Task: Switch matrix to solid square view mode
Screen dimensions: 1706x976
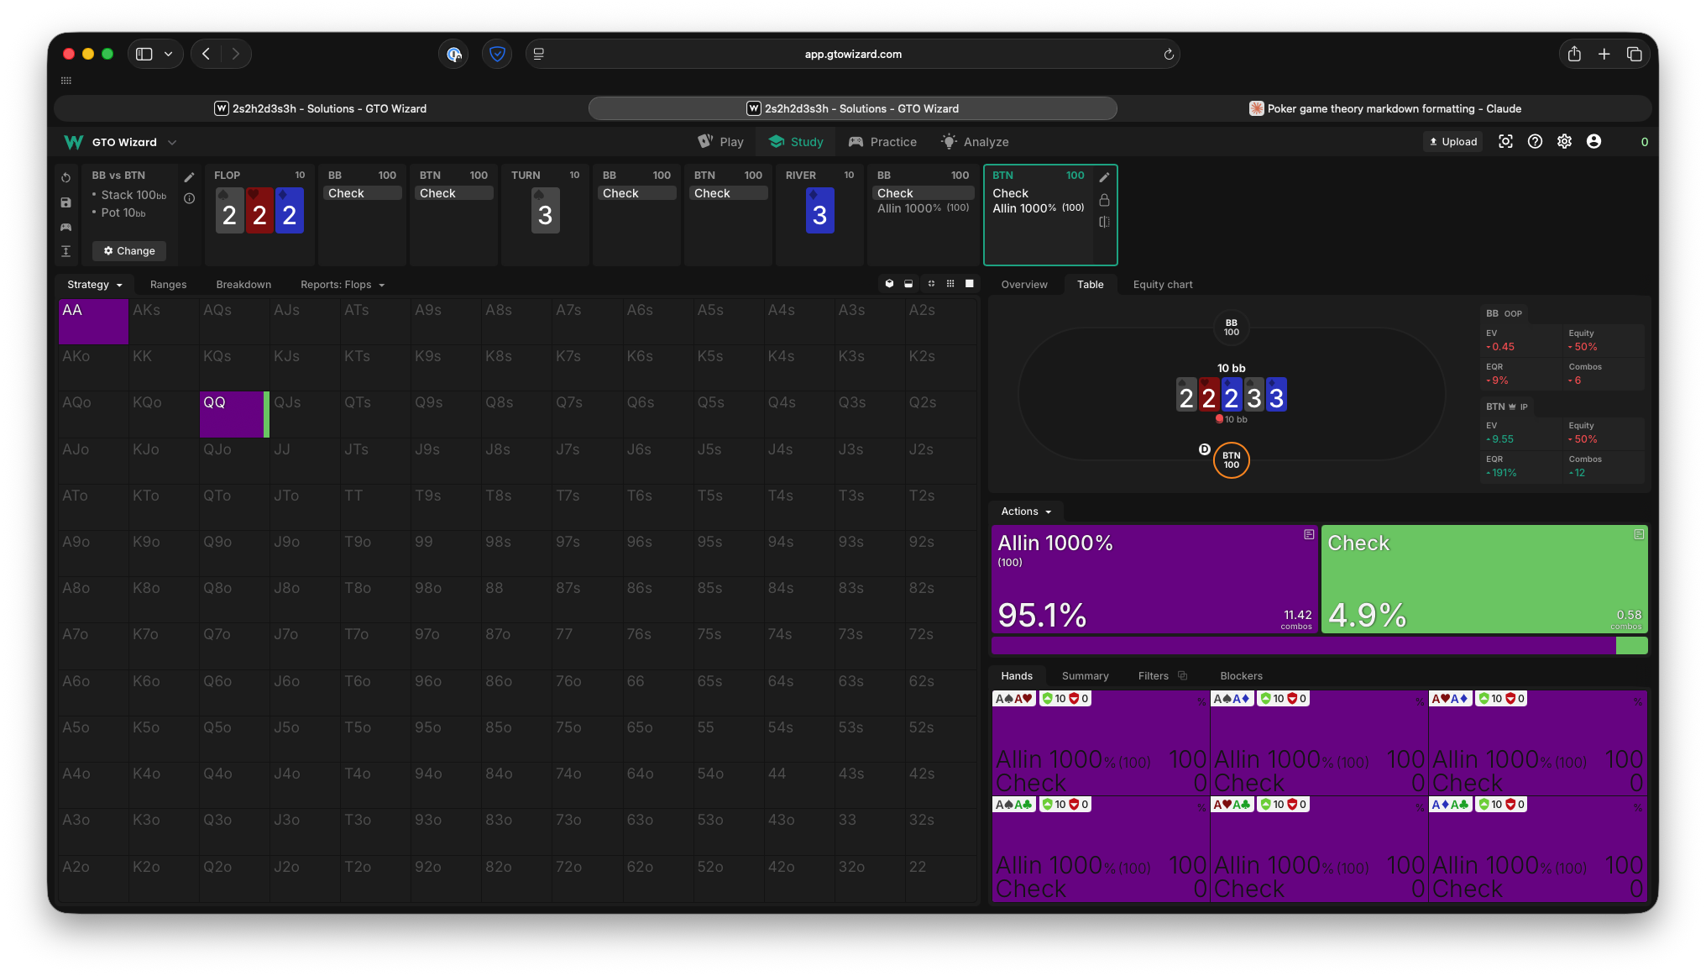Action: [970, 284]
